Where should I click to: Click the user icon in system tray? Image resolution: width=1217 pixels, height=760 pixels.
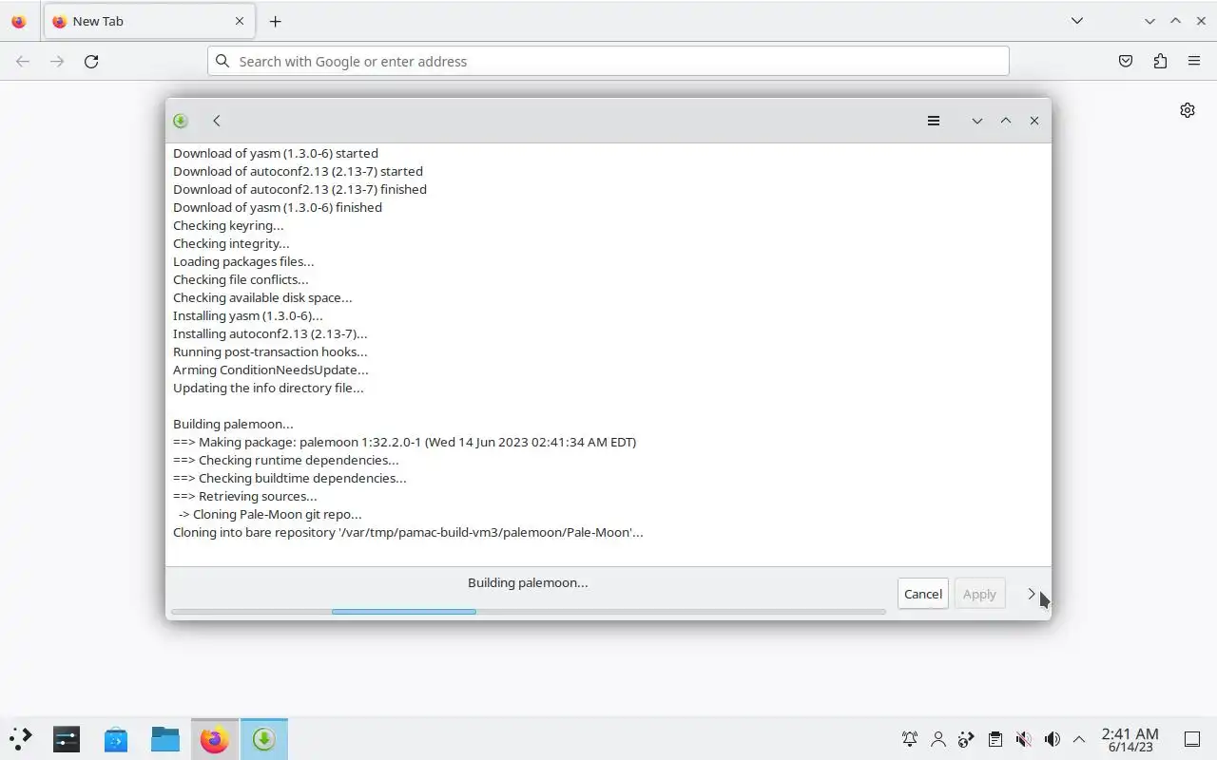938,739
